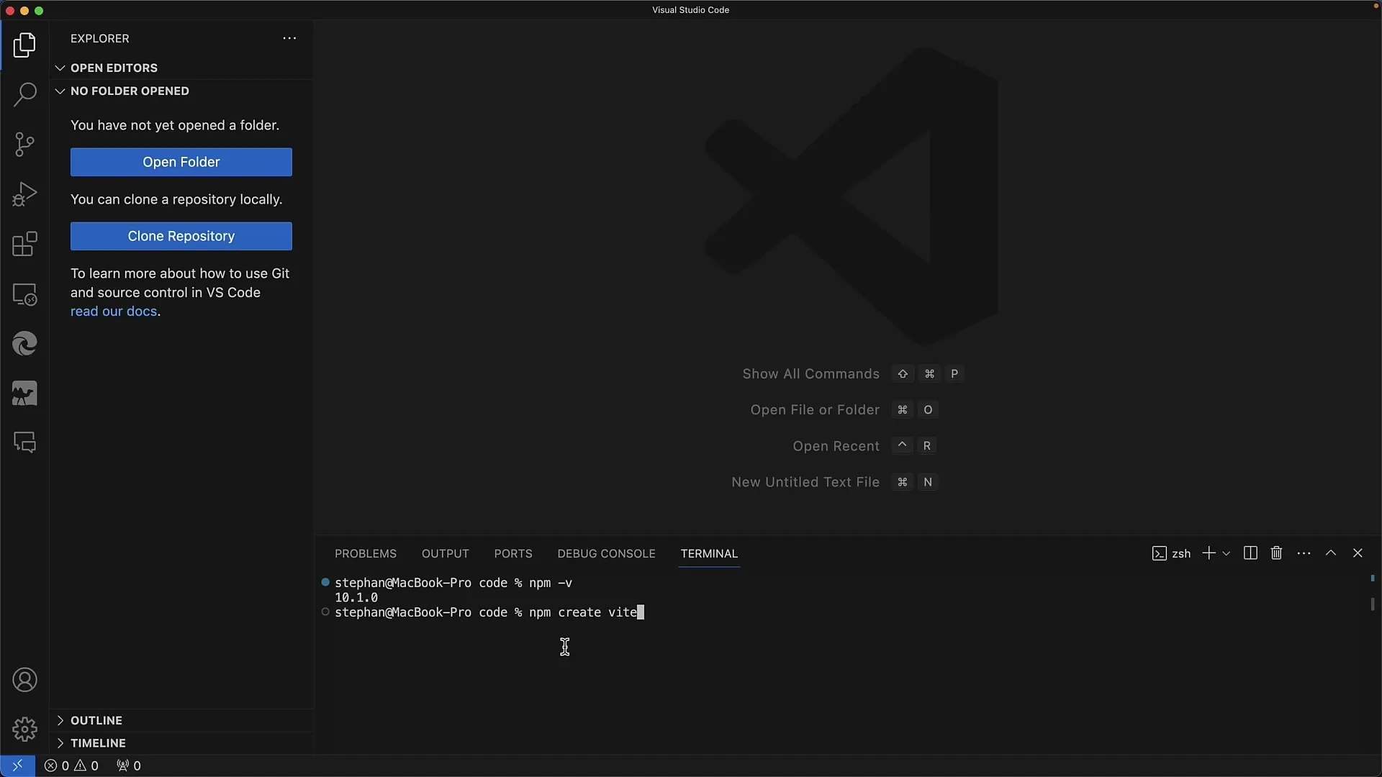Switch to the Output tab

[x=446, y=553]
